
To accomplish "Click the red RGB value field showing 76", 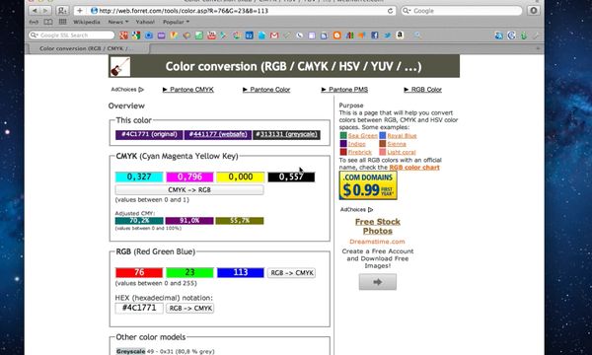I will pos(139,272).
